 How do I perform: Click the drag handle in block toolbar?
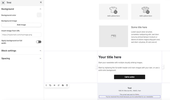pyautogui.click(x=46, y=85)
